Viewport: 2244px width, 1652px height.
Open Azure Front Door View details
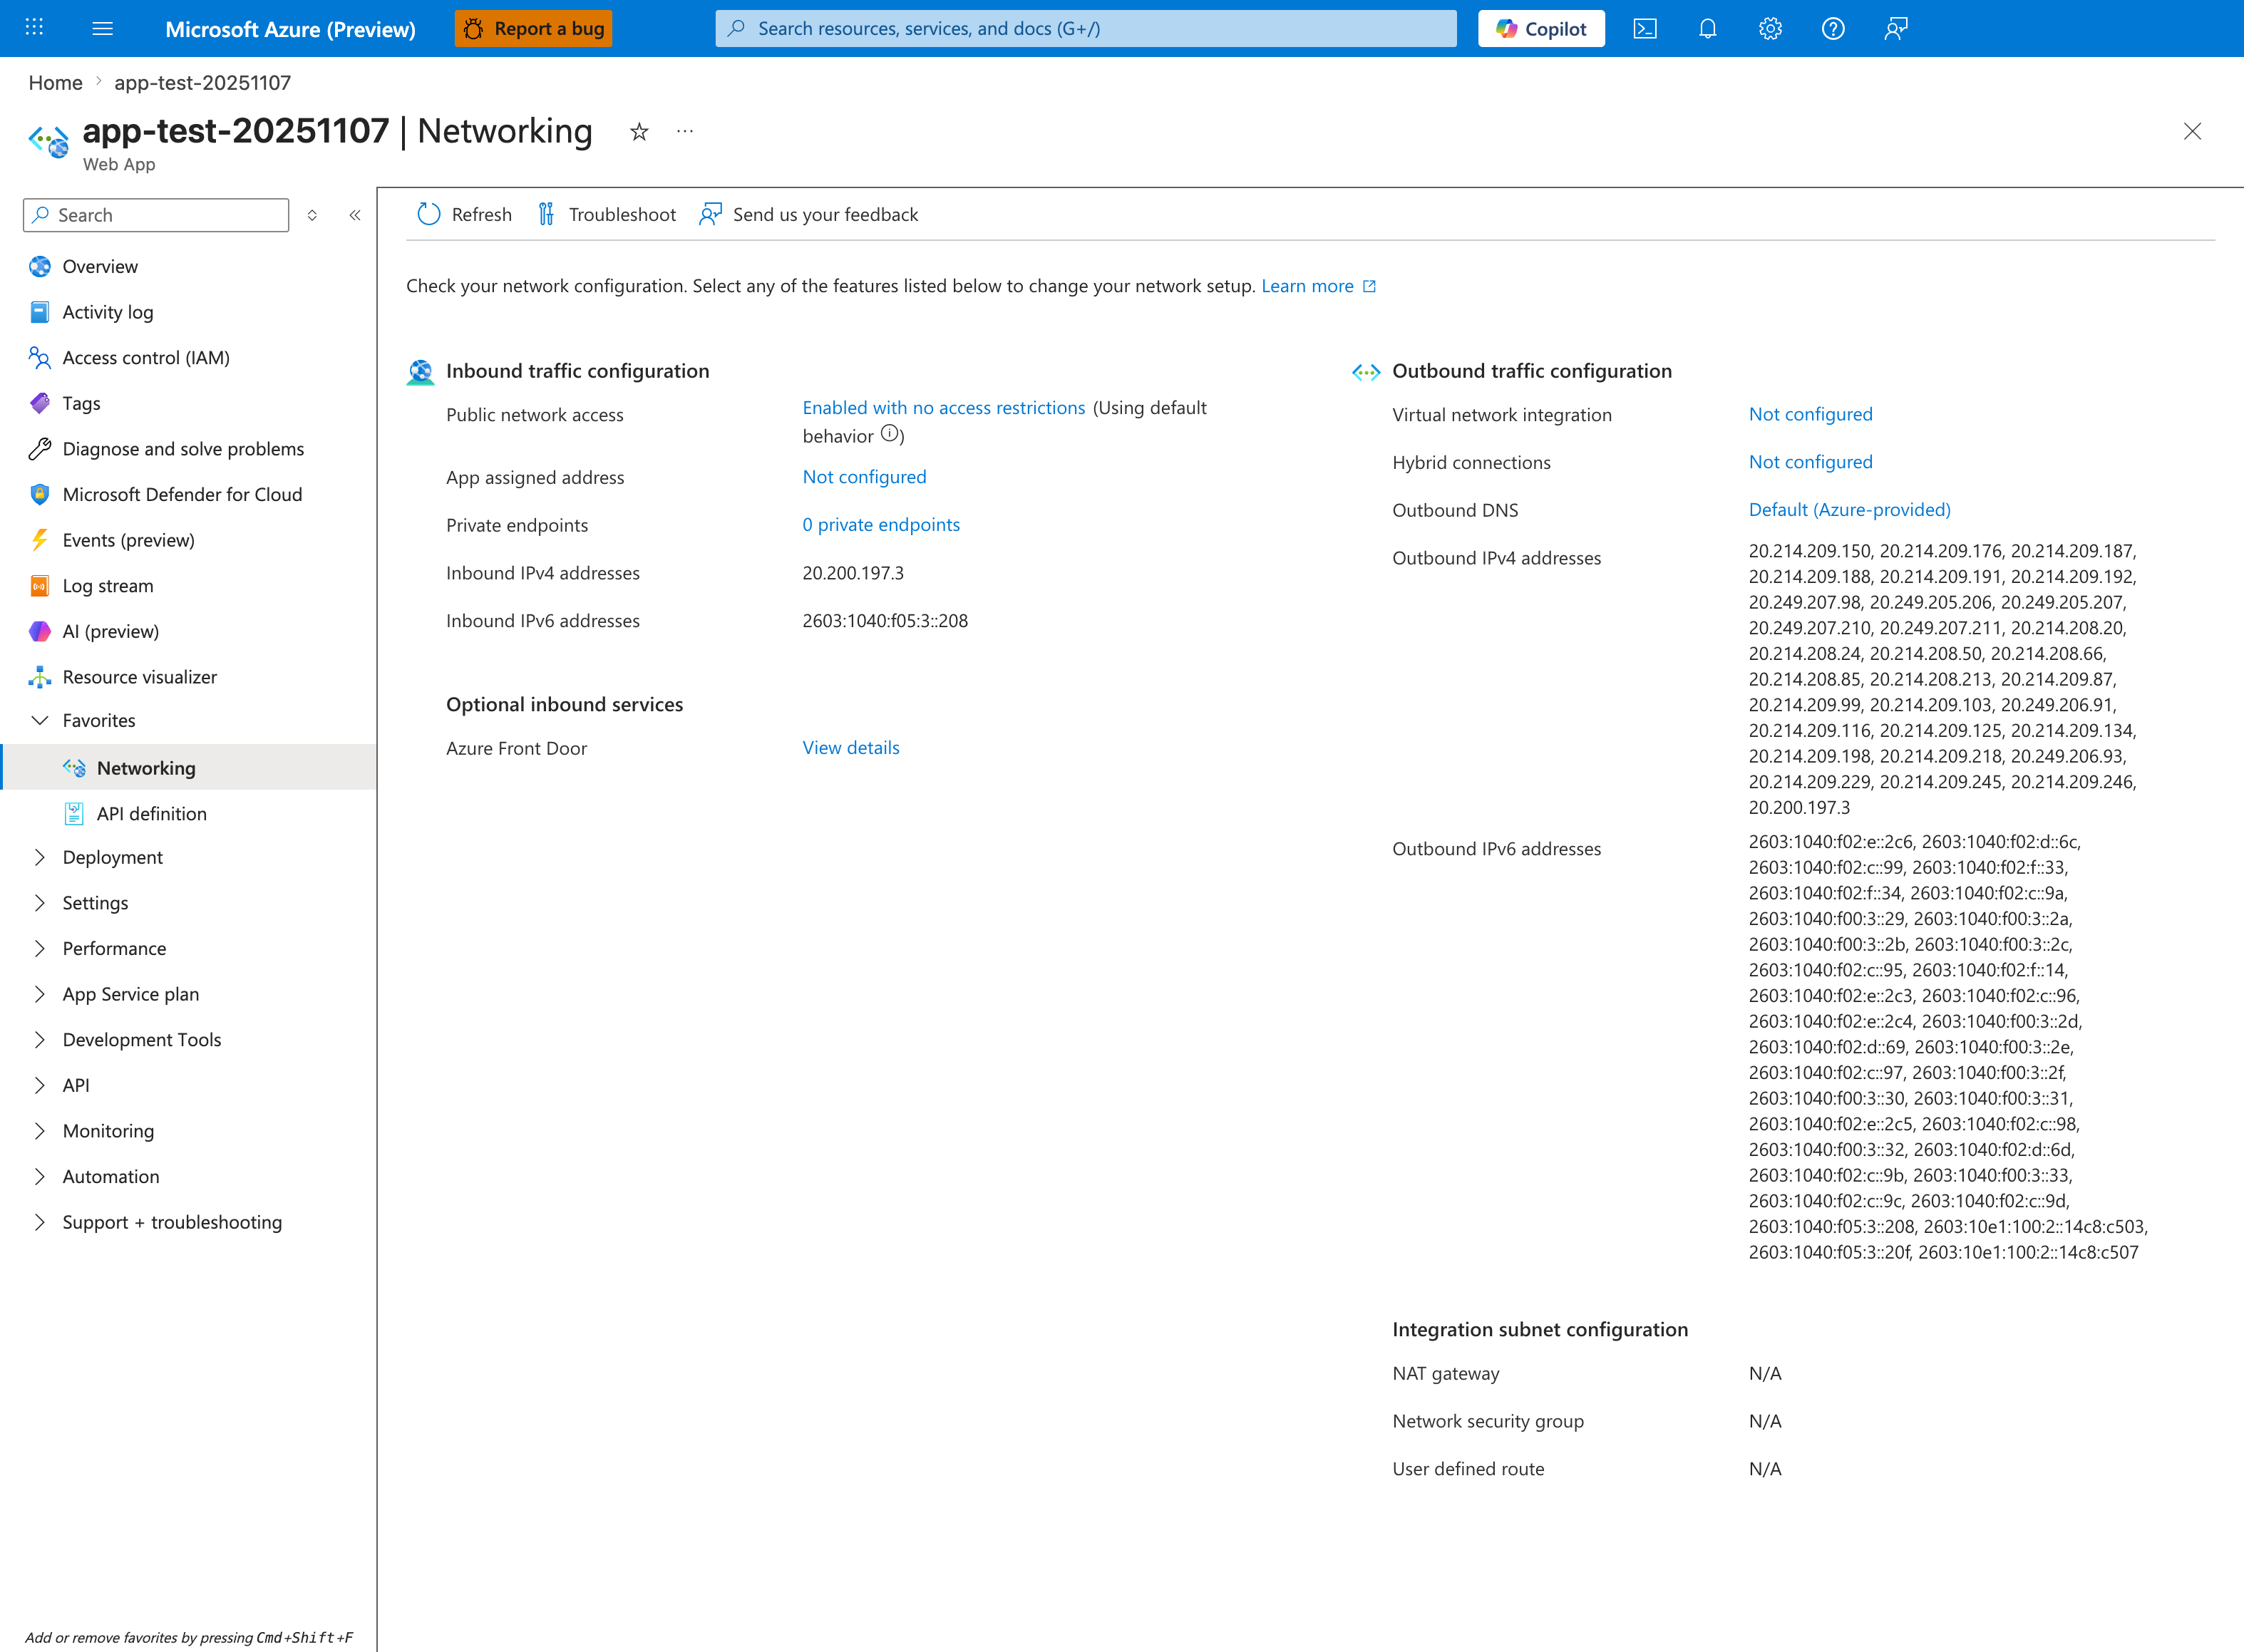point(851,748)
